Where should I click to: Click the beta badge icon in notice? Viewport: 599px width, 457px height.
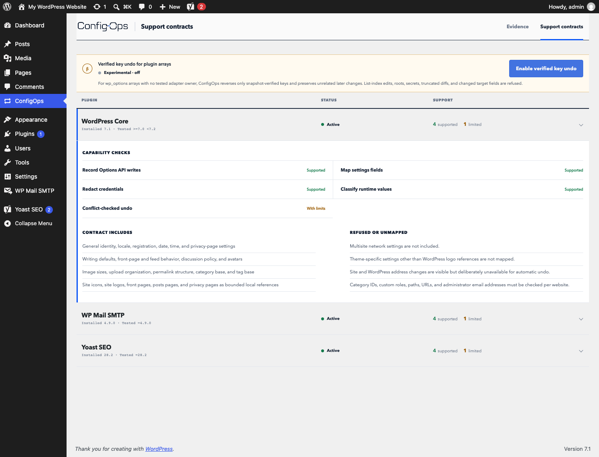[87, 69]
